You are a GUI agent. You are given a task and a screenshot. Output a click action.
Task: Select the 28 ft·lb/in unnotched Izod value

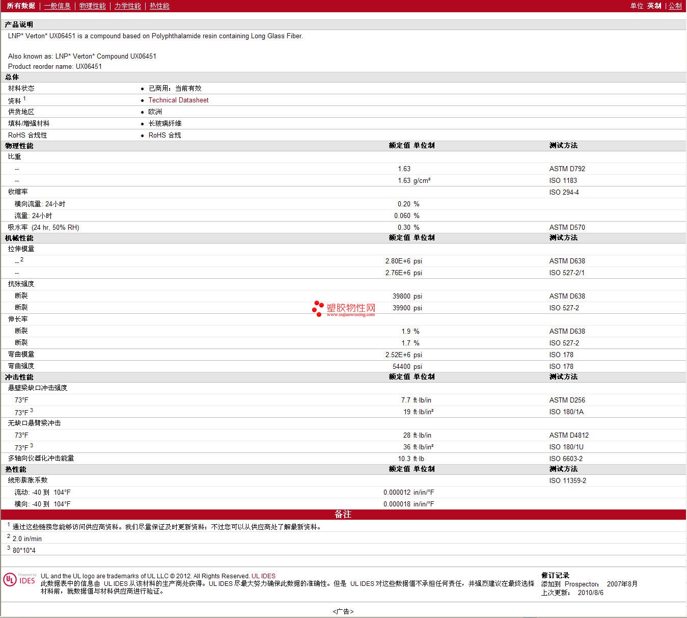418,435
